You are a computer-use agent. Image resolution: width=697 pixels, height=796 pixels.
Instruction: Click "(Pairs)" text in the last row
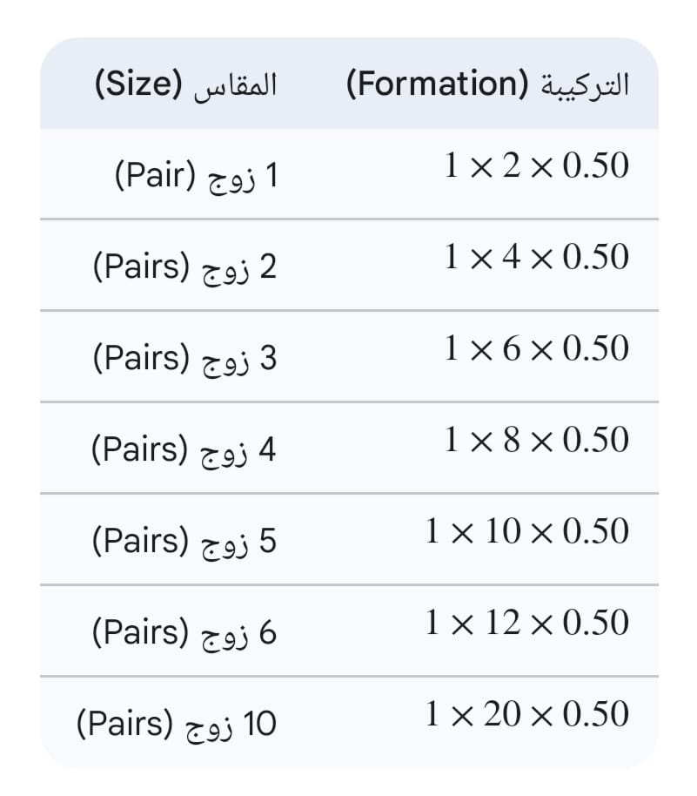(128, 725)
